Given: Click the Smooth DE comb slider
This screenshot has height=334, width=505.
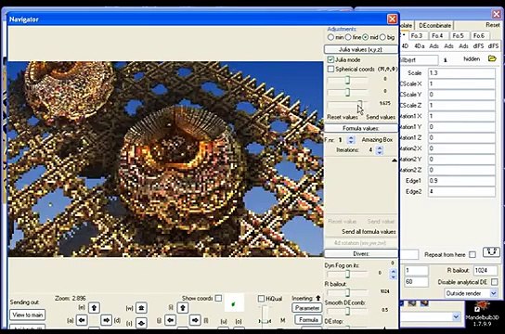Looking at the screenshot, I should click(347, 311).
